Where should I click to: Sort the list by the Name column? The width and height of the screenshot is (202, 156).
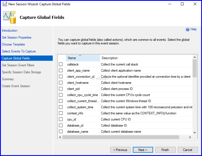tap(83, 58)
